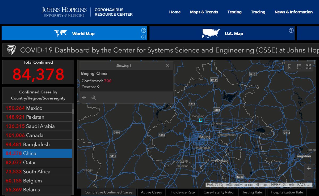Switch to the World Map tab

pyautogui.click(x=74, y=33)
